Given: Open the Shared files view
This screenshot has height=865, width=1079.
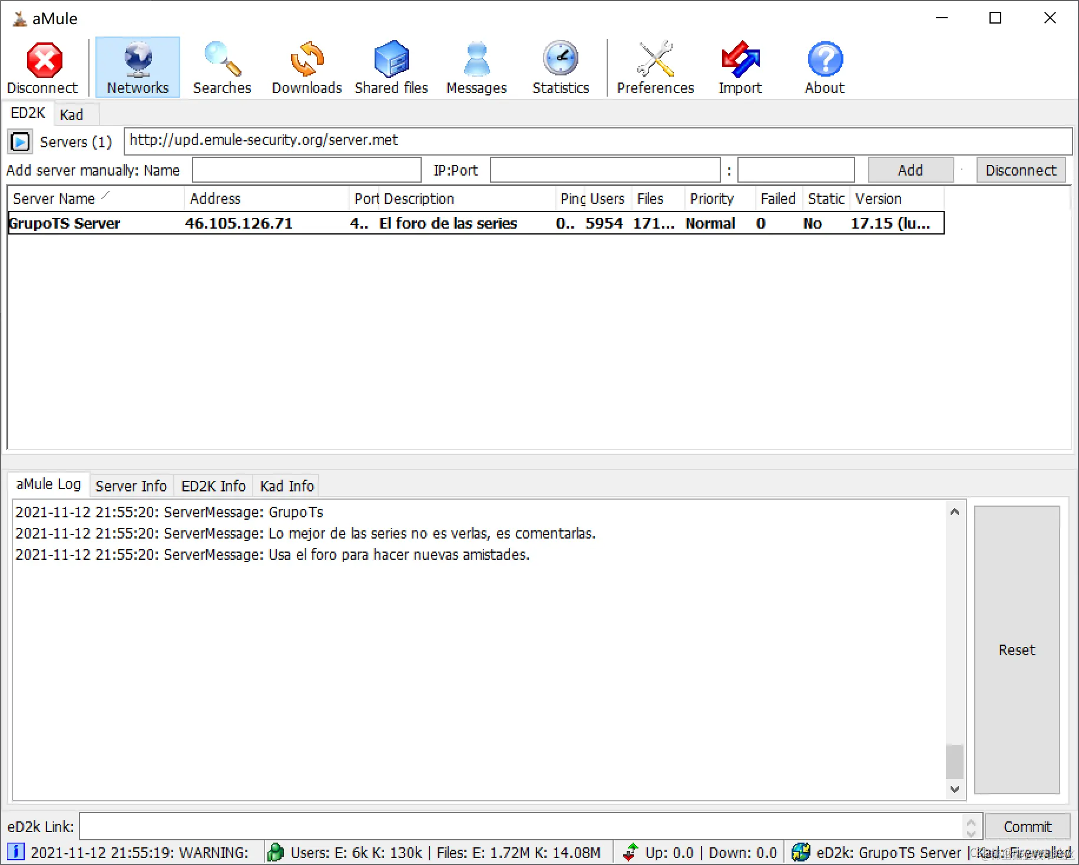Looking at the screenshot, I should (391, 68).
